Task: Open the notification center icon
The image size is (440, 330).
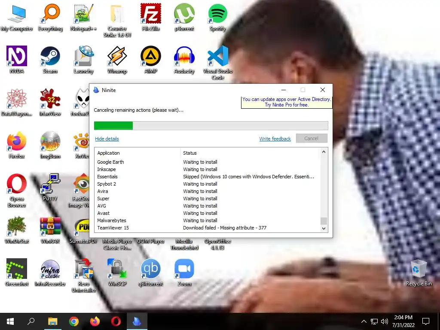Action: pos(426,321)
